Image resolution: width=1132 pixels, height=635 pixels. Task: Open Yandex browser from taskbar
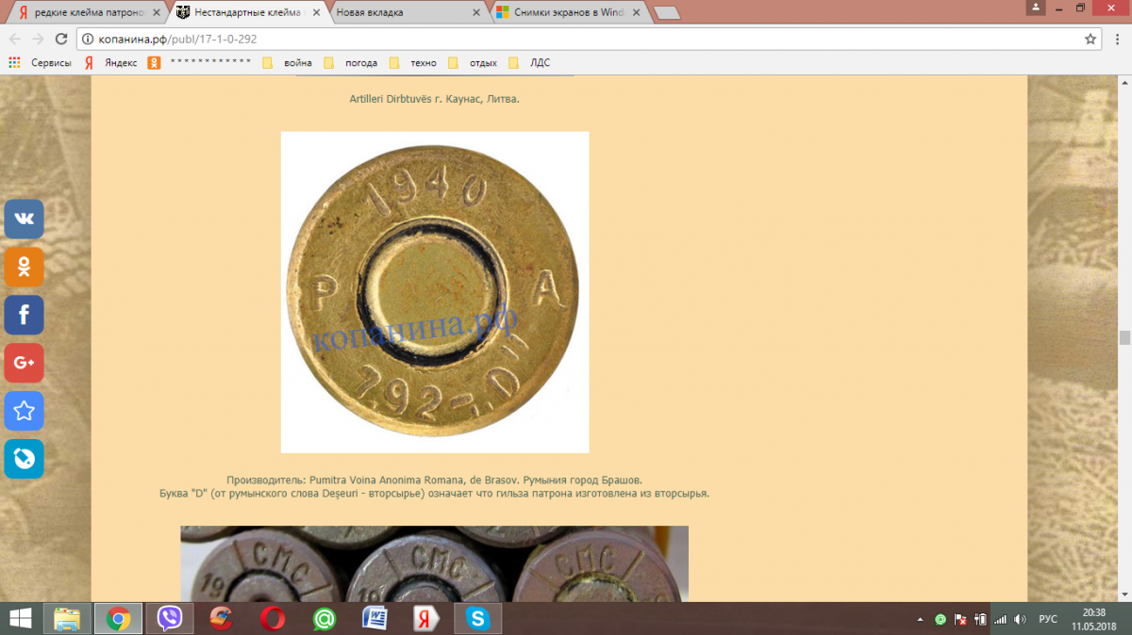tap(426, 618)
